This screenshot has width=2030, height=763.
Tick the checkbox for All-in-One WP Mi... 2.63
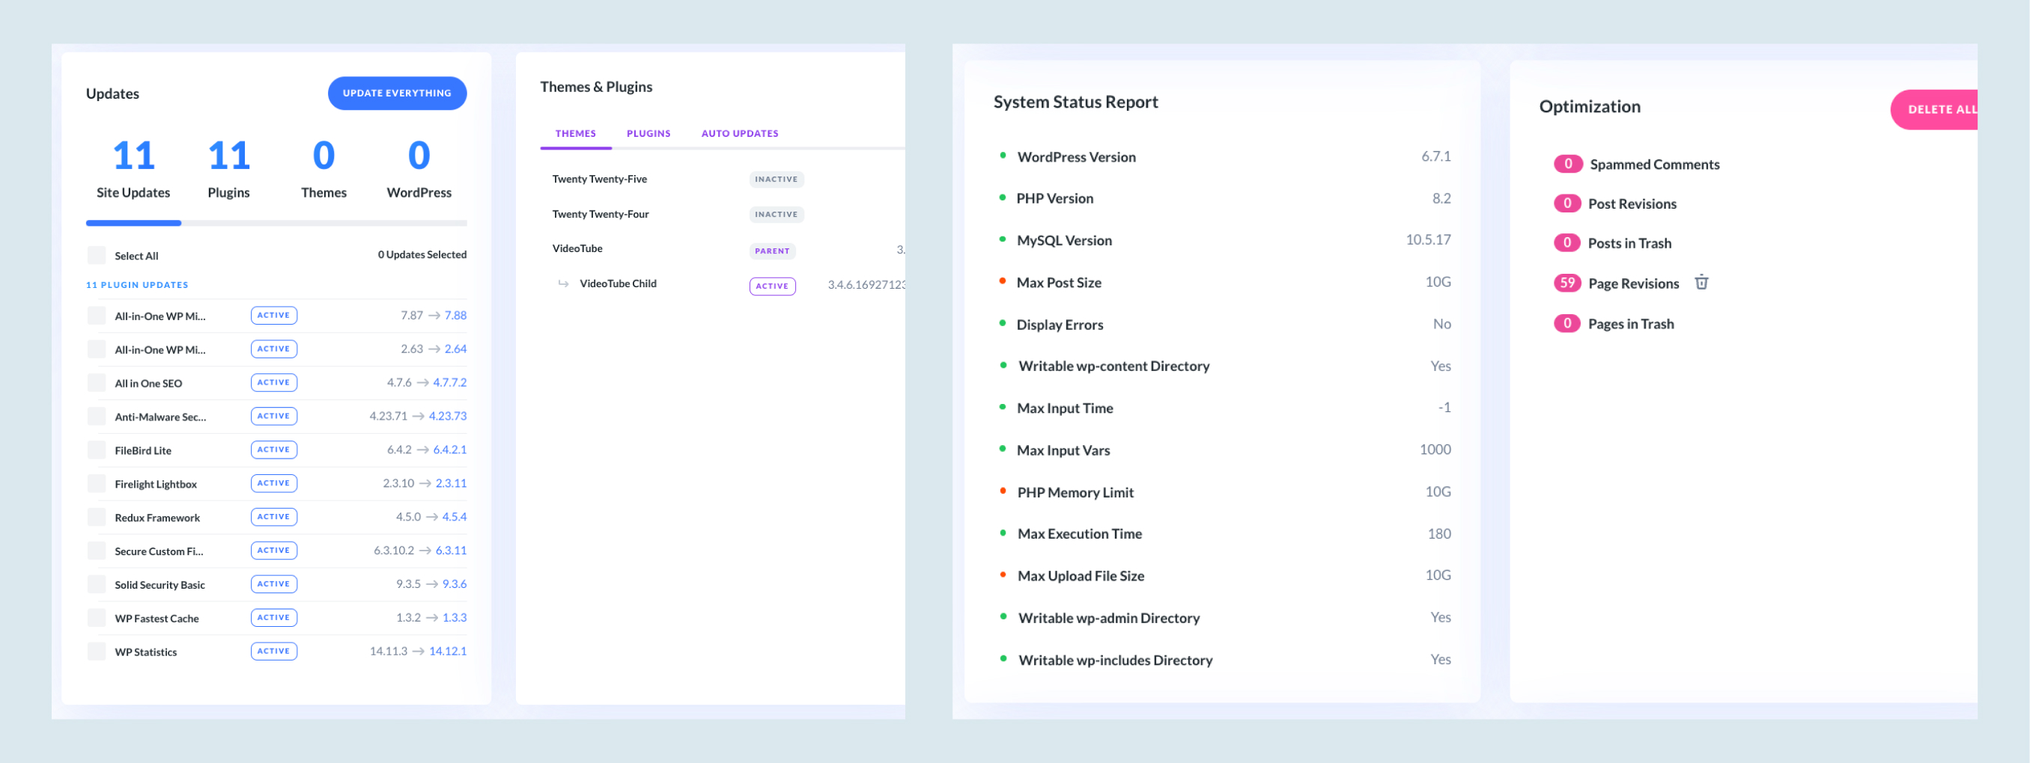point(96,349)
